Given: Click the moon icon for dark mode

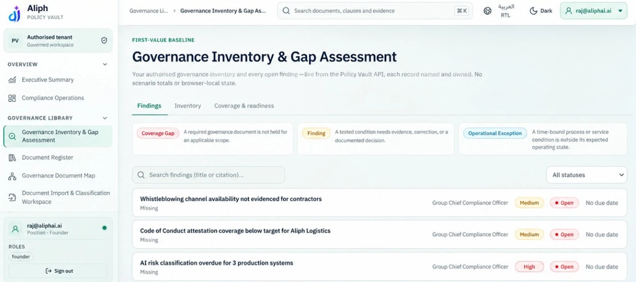Looking at the screenshot, I should (534, 11).
